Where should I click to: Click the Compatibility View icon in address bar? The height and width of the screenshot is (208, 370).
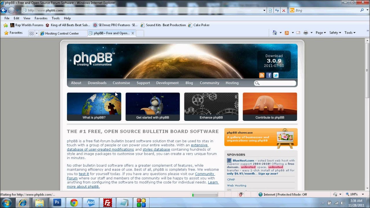coord(270,10)
